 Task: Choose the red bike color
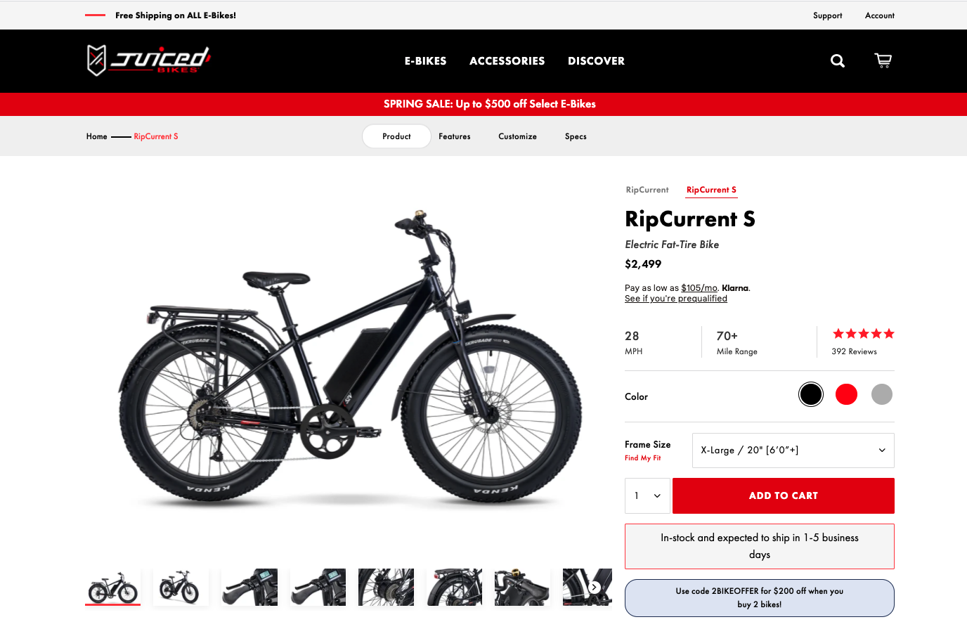(846, 394)
